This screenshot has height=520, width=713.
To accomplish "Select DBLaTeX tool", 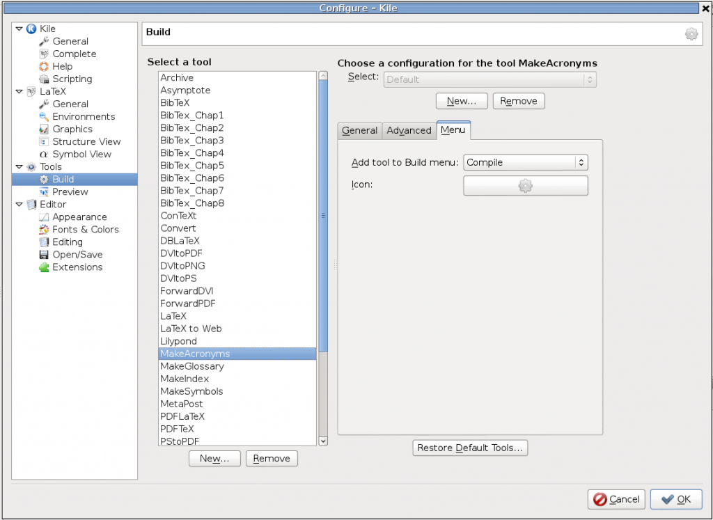I will click(x=237, y=241).
